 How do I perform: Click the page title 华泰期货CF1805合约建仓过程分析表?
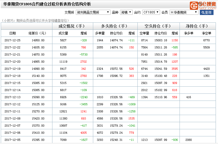35,4
